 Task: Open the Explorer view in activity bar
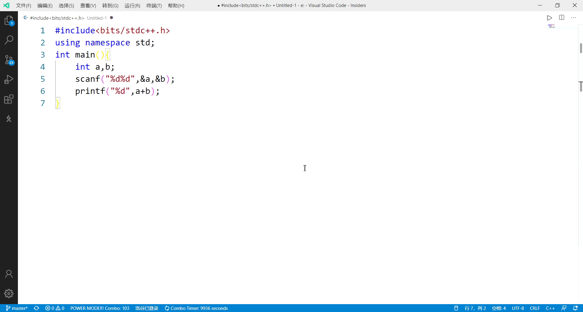click(x=9, y=21)
